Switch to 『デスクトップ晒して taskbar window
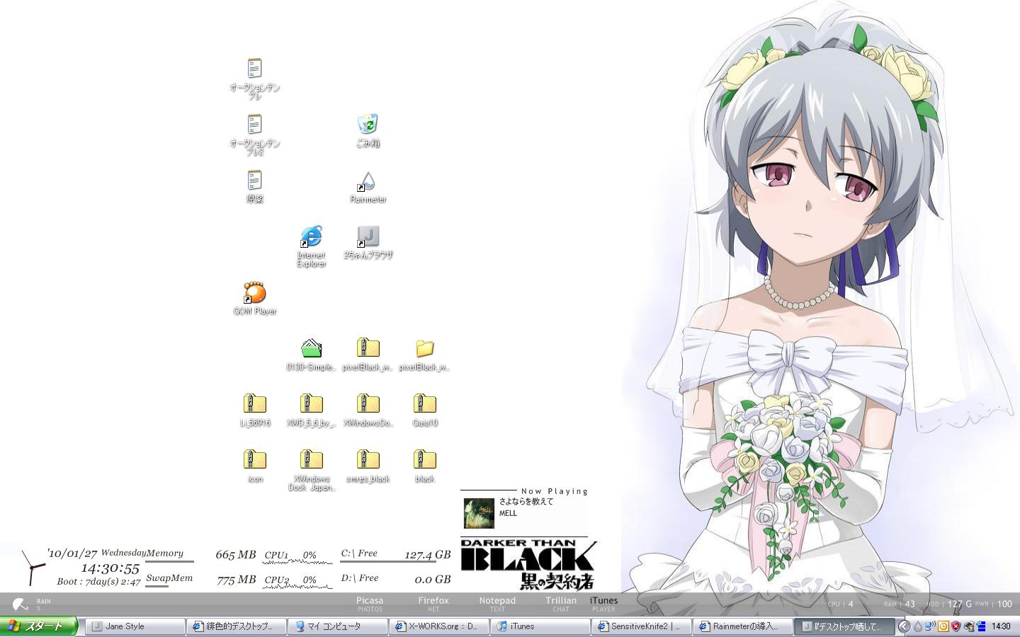This screenshot has height=637, width=1020. pos(844,626)
